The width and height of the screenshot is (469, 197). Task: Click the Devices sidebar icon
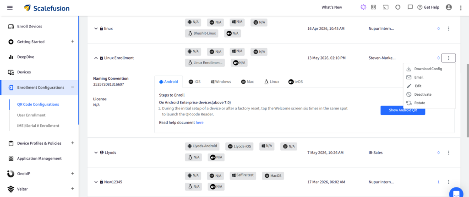pyautogui.click(x=11, y=72)
